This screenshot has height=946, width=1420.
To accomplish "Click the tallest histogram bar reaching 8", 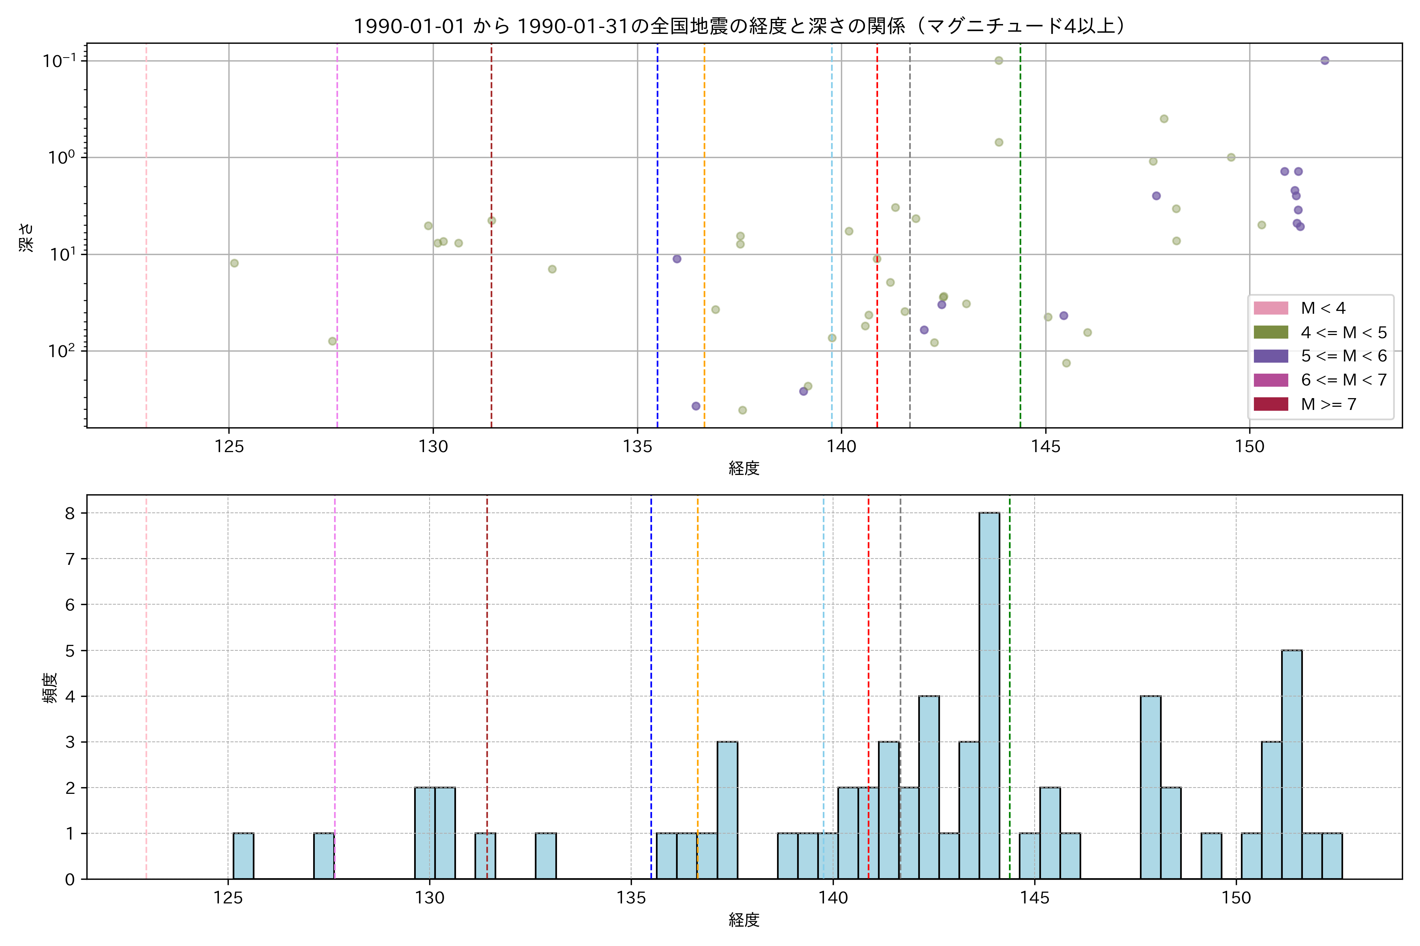I will [989, 694].
